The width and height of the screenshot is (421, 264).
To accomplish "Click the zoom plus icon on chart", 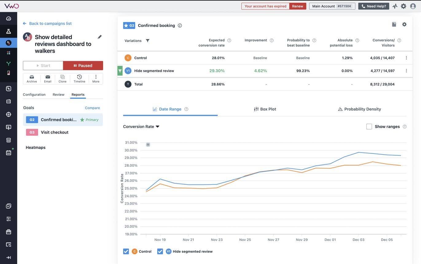I will [148, 145].
